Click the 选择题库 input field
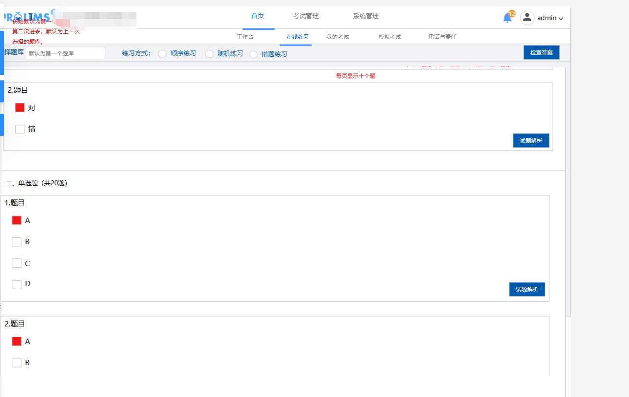Viewport: 629px width, 397px height. point(65,53)
